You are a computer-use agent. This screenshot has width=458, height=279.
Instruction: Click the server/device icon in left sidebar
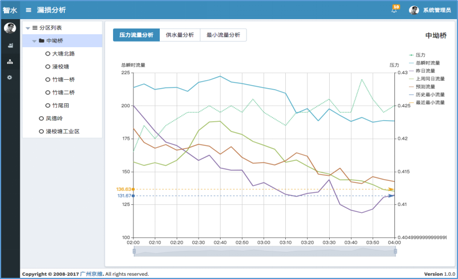10,45
